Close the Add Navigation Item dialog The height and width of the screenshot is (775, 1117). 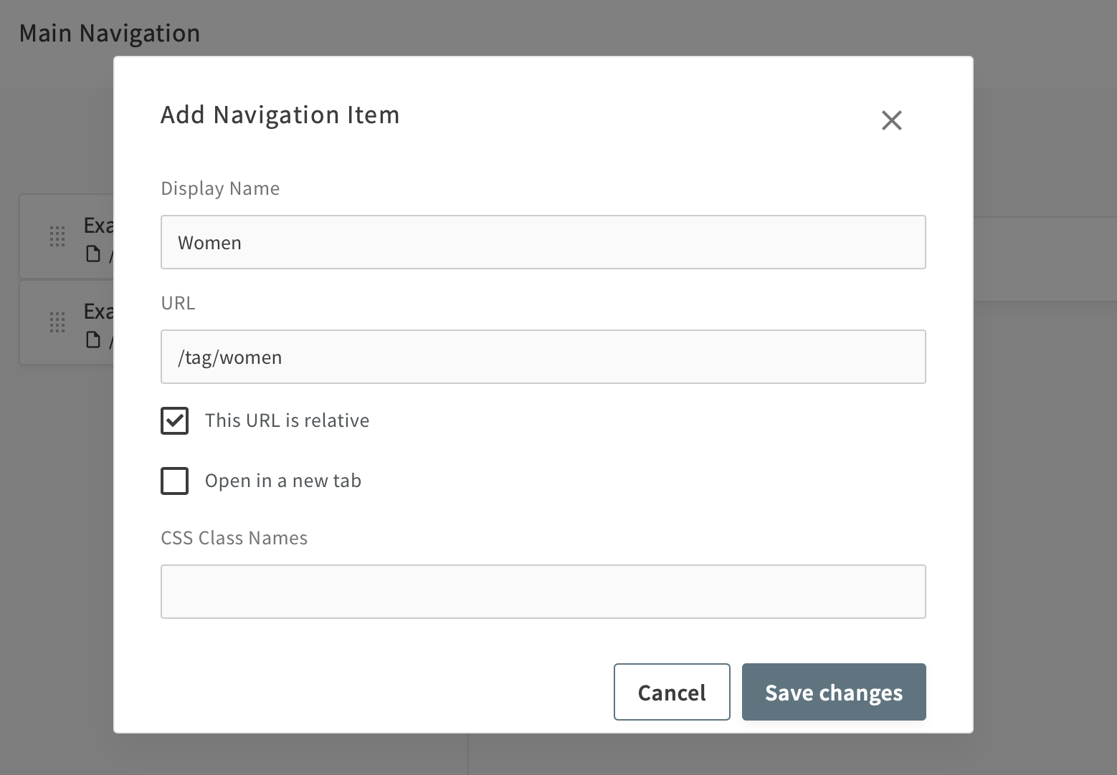(x=891, y=120)
